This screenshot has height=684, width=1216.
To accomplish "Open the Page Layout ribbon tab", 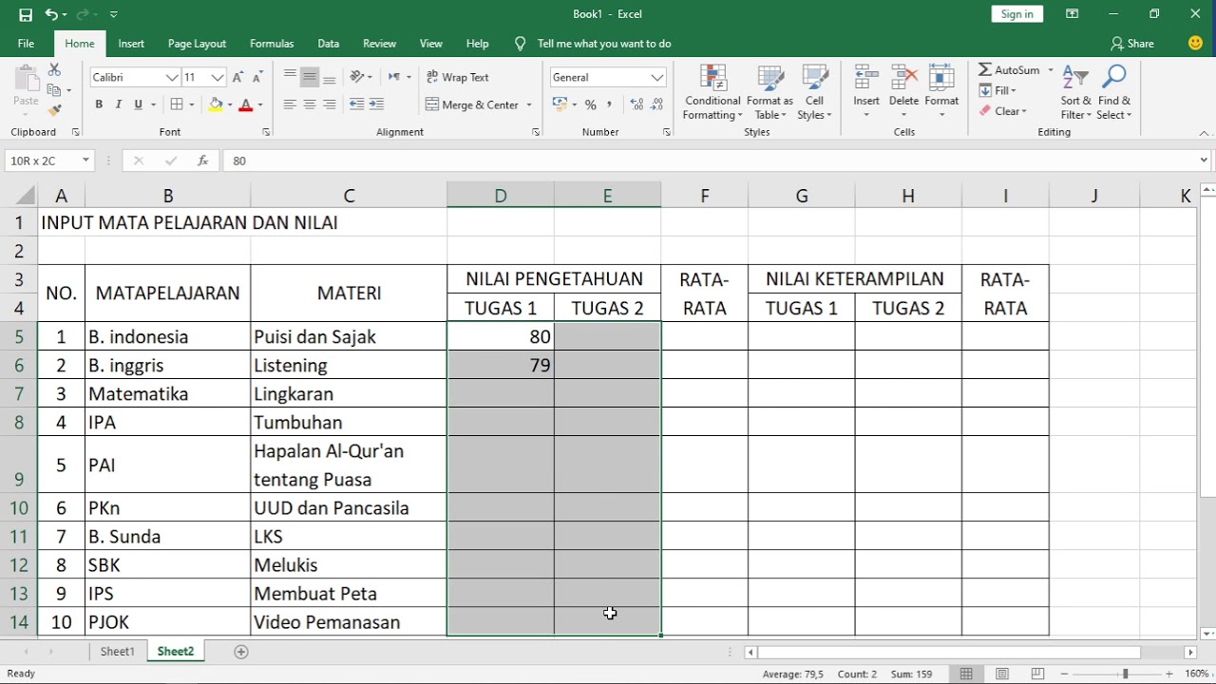I will coord(197,44).
